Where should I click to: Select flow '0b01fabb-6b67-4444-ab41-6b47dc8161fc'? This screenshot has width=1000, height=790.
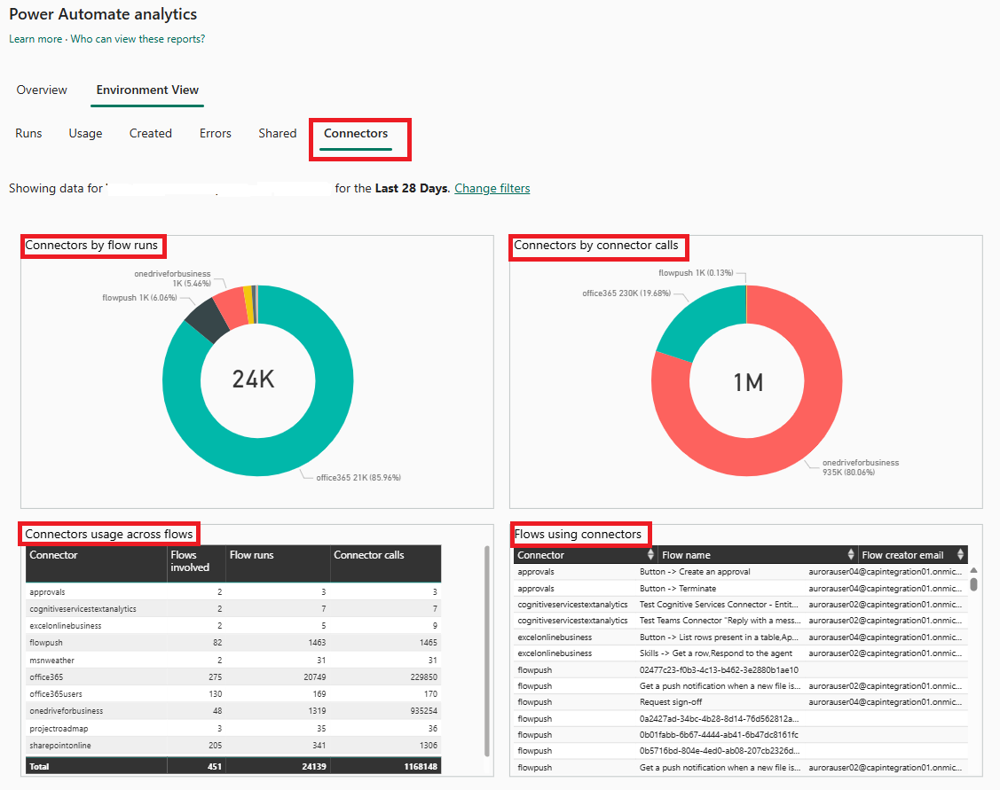coord(719,734)
